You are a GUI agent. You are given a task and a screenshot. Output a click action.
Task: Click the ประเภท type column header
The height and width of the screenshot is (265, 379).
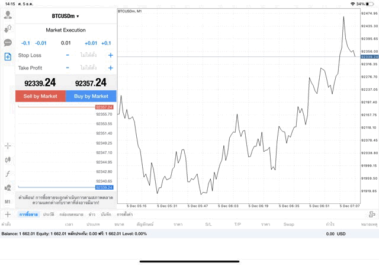click(93, 224)
